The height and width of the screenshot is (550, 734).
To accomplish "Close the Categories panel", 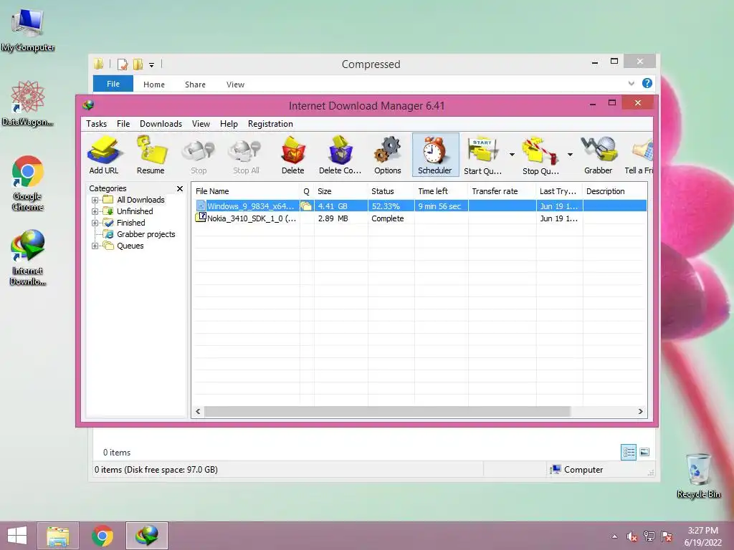I will coord(180,188).
